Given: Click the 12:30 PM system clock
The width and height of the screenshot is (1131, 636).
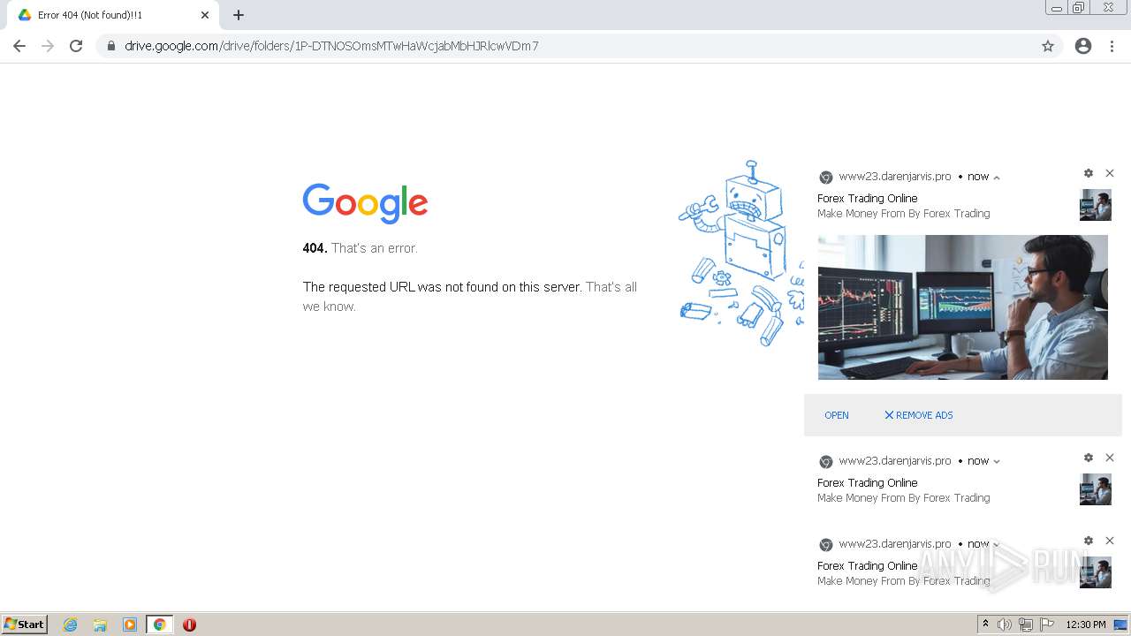Looking at the screenshot, I should 1086,625.
